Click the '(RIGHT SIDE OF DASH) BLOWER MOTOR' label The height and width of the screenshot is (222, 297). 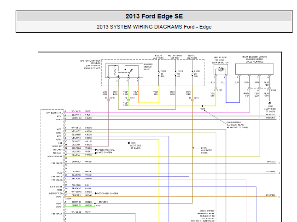pos(220,60)
